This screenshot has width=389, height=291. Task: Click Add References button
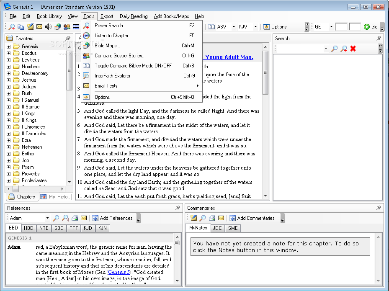(x=112, y=218)
